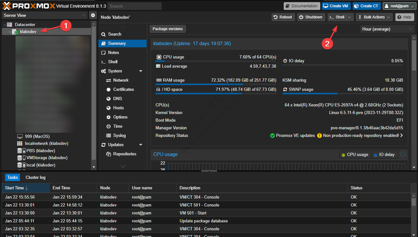Select the 999 (MacOS) VM icon
Screen dimensions: 418x237
click(20, 136)
